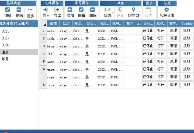
Task: Click 打开 button for aumy account
Action: [x=161, y=62]
